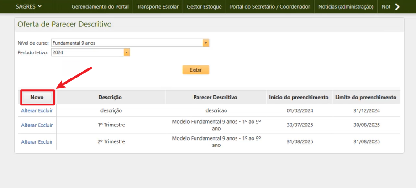Open the SAGRES dropdown menu
The width and height of the screenshot is (416, 188).
click(28, 7)
